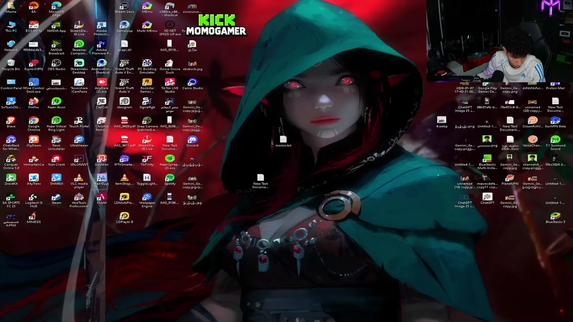This screenshot has height=322, width=573.
Task: Click the LDPlayer 9 icon
Action: (x=124, y=217)
